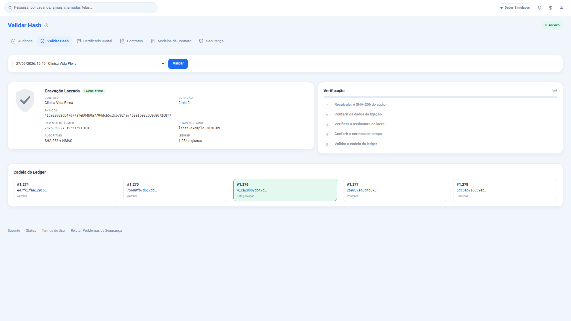
Task: Click the Contratos tab document icon
Action: point(122,41)
